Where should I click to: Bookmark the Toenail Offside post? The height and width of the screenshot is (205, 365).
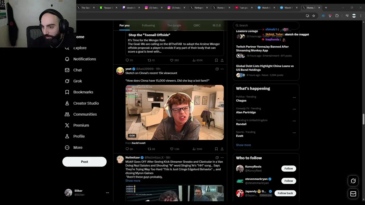(216, 60)
